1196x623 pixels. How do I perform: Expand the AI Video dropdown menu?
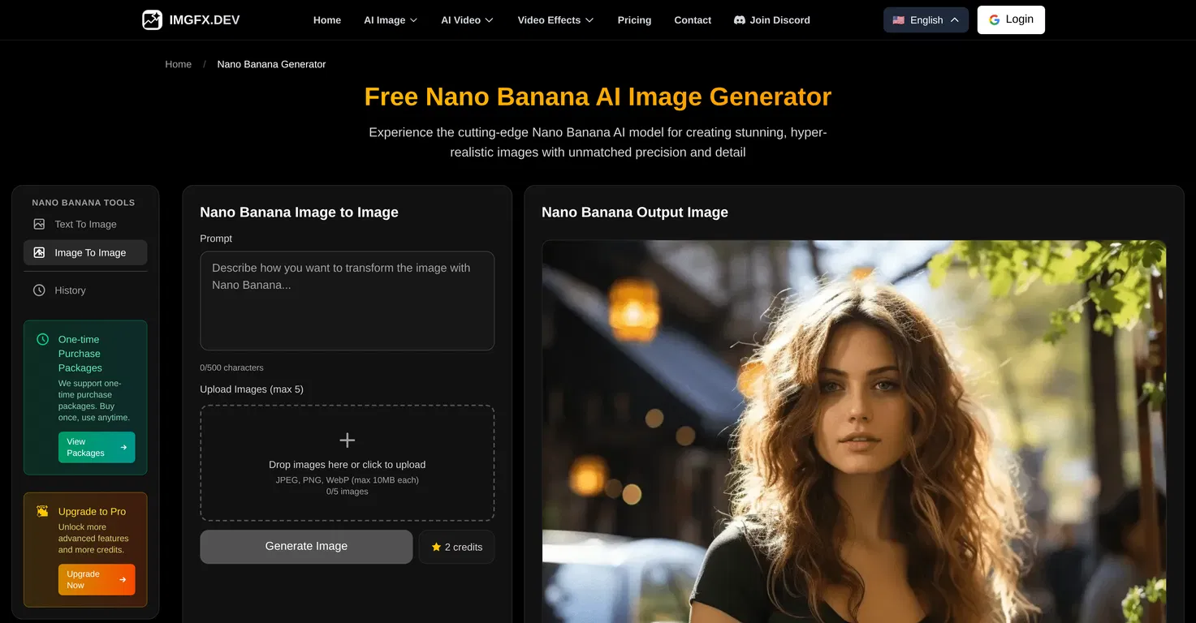coord(467,20)
